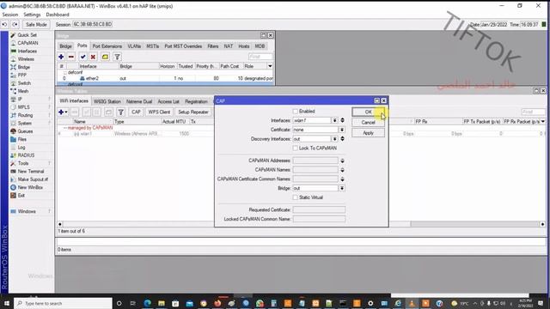Click the comment icon in Bridge toolbar
Screen dimensions: 550x309
105,57
